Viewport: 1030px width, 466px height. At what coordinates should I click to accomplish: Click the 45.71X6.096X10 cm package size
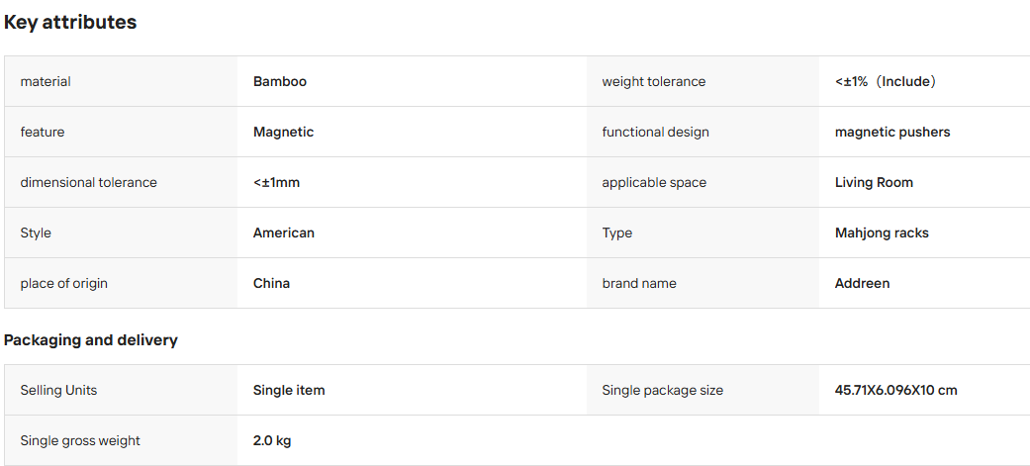click(896, 391)
